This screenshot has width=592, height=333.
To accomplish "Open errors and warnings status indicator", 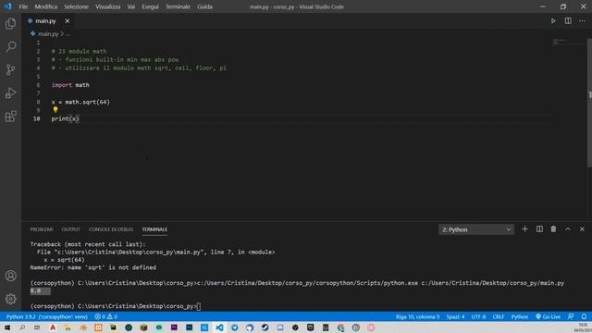I will (106, 316).
